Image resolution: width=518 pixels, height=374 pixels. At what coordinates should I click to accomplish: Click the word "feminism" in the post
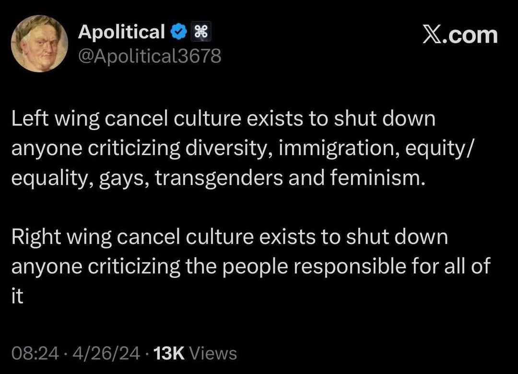pyautogui.click(x=377, y=179)
